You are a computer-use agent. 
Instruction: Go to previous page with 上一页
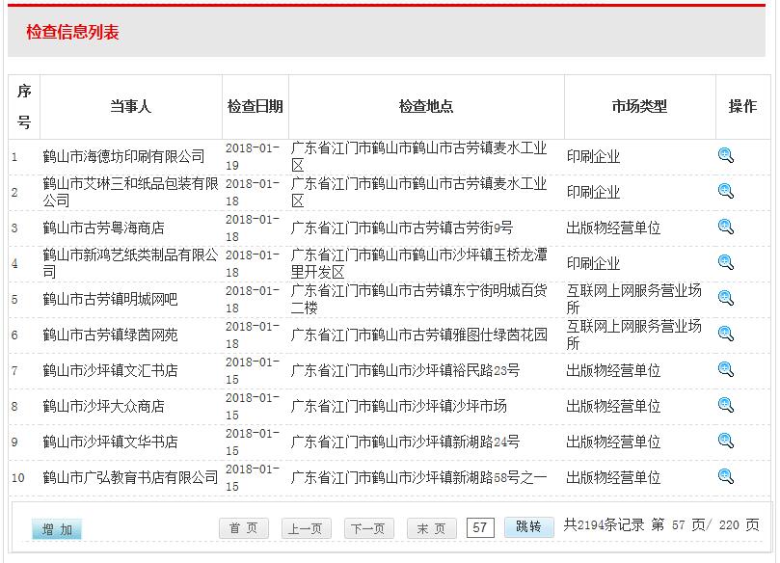click(x=307, y=528)
